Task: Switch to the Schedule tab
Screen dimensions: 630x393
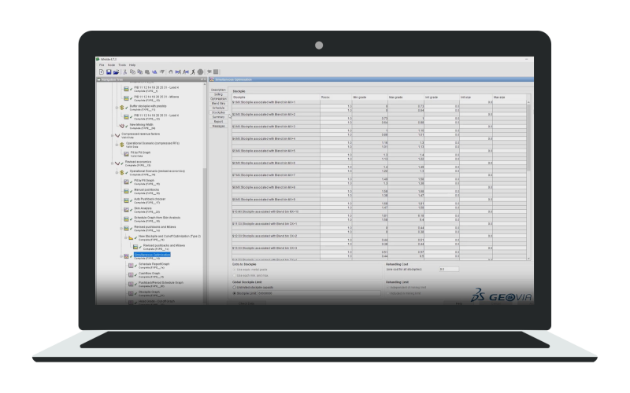Action: pos(218,108)
